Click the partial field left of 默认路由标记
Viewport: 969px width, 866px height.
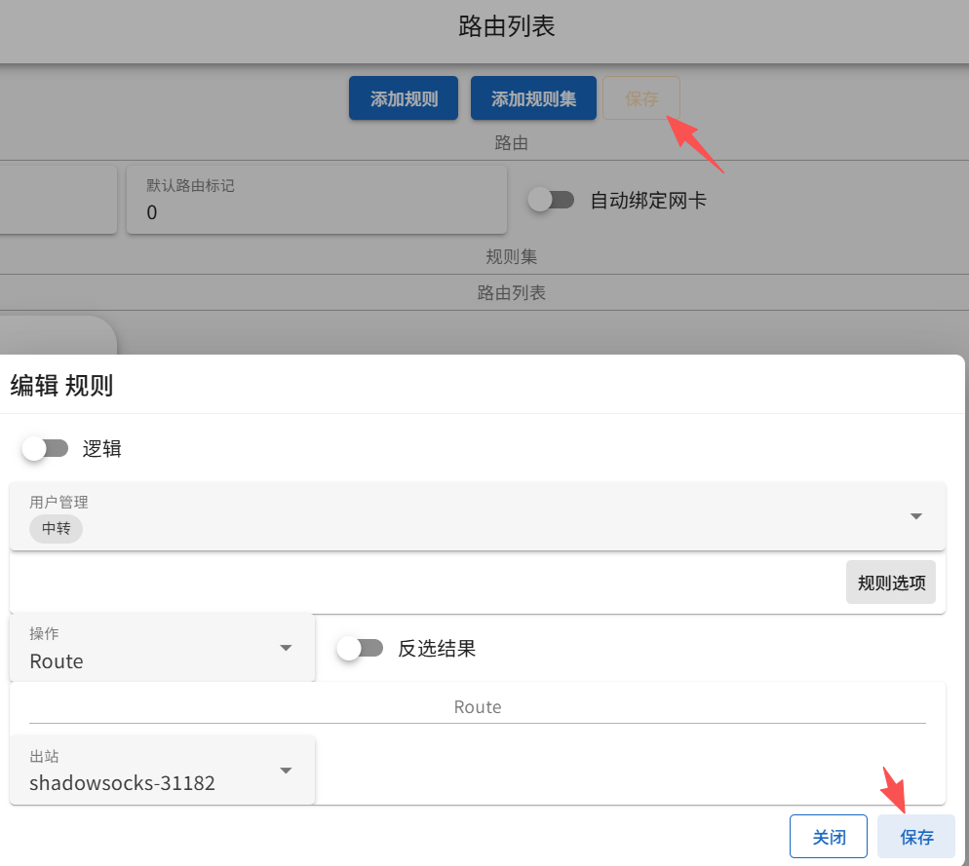pyautogui.click(x=58, y=200)
